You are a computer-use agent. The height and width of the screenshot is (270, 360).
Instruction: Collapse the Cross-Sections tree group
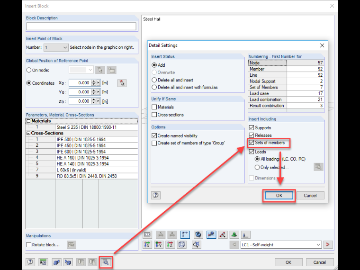tap(28, 133)
